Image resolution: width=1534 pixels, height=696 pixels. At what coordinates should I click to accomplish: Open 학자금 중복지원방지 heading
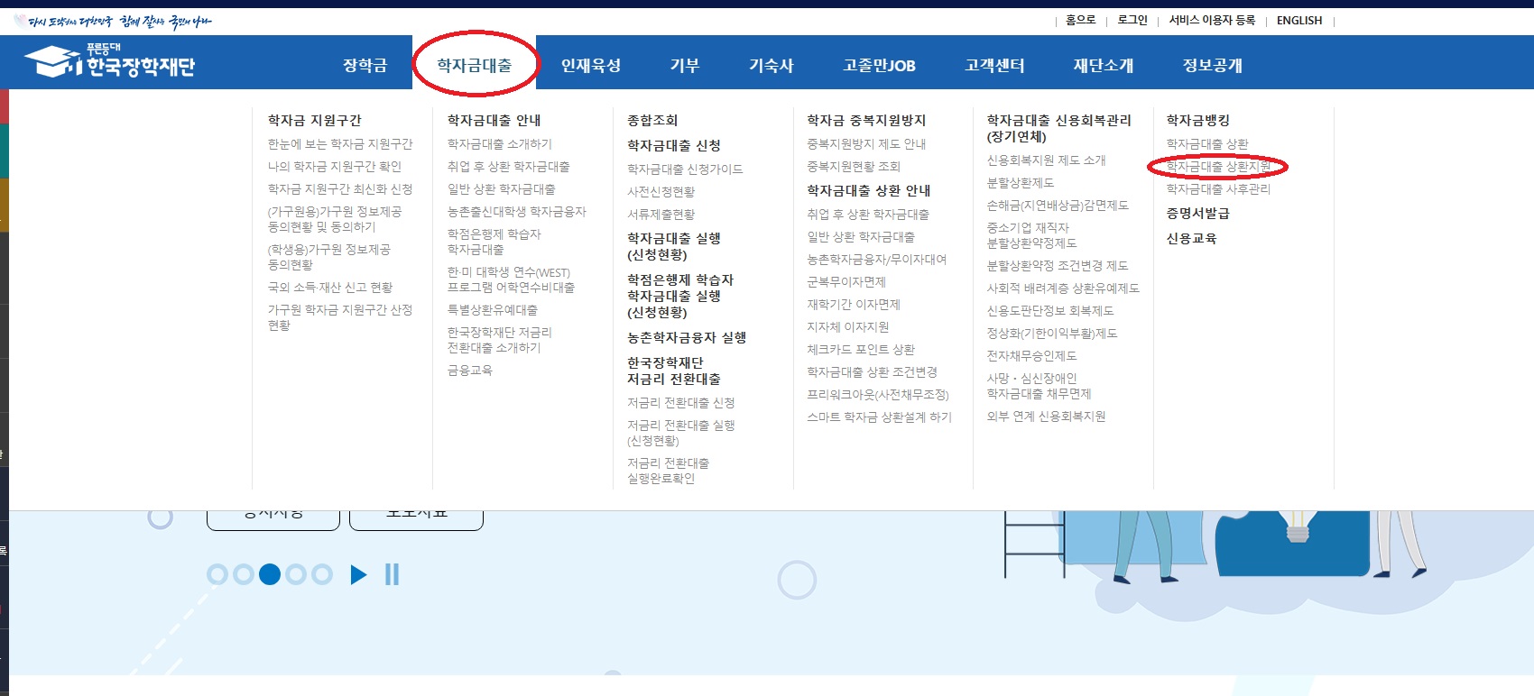(x=865, y=120)
